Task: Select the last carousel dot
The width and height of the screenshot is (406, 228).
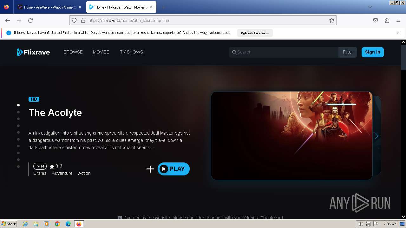Action: click(x=18, y=167)
